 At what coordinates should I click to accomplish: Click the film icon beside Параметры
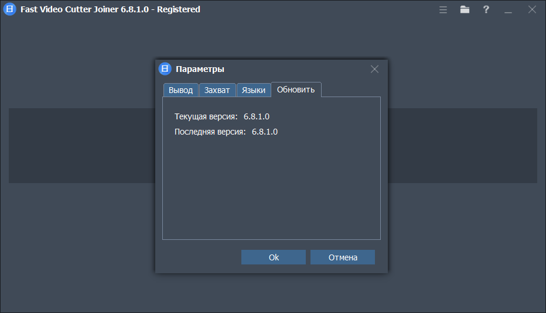click(165, 69)
